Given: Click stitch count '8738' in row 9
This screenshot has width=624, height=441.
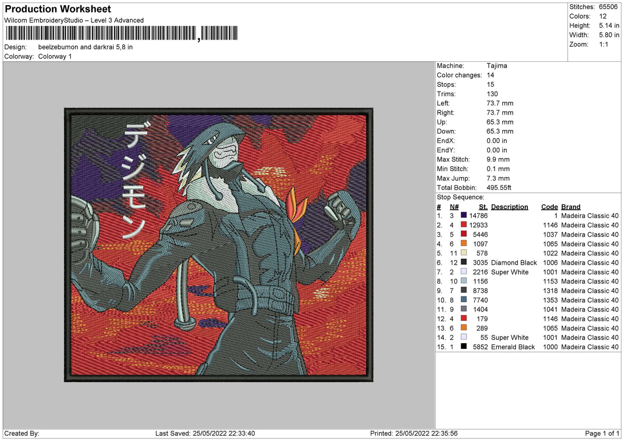Looking at the screenshot, I should pos(480,290).
